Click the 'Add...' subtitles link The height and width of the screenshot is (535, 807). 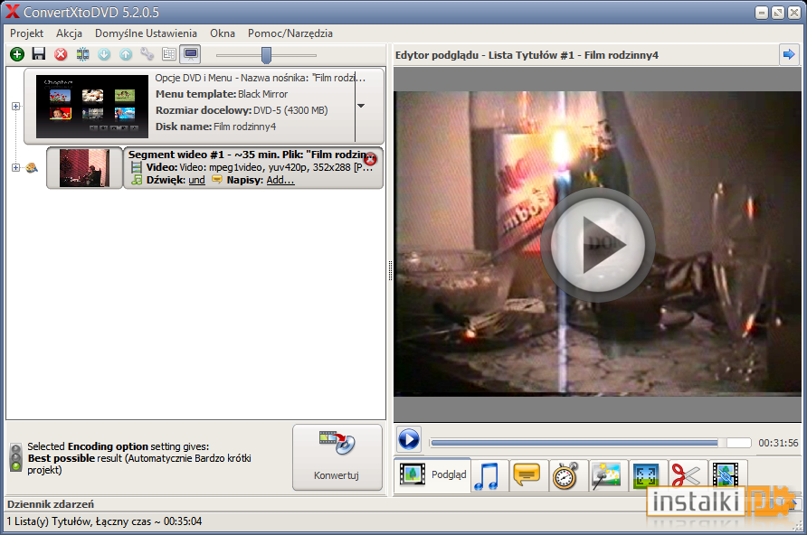(280, 180)
